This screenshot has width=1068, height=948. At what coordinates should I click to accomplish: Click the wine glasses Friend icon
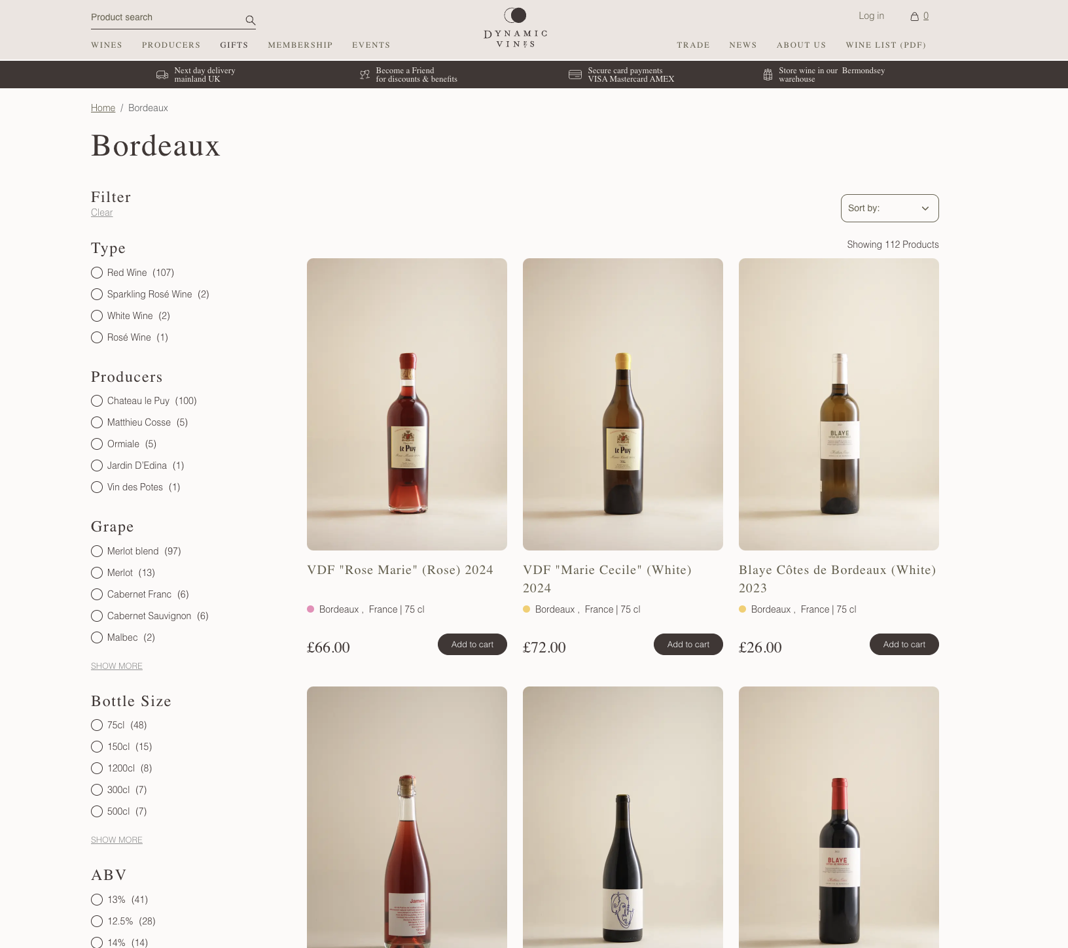coord(365,75)
